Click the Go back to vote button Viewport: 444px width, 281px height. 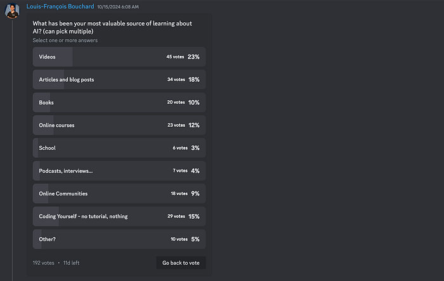pyautogui.click(x=181, y=263)
